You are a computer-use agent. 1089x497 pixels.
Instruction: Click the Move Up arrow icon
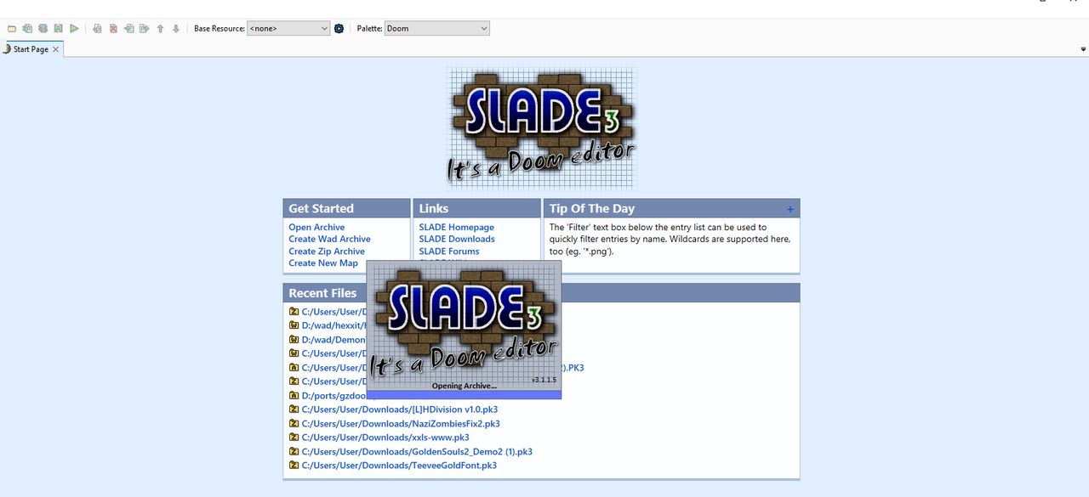pos(160,28)
